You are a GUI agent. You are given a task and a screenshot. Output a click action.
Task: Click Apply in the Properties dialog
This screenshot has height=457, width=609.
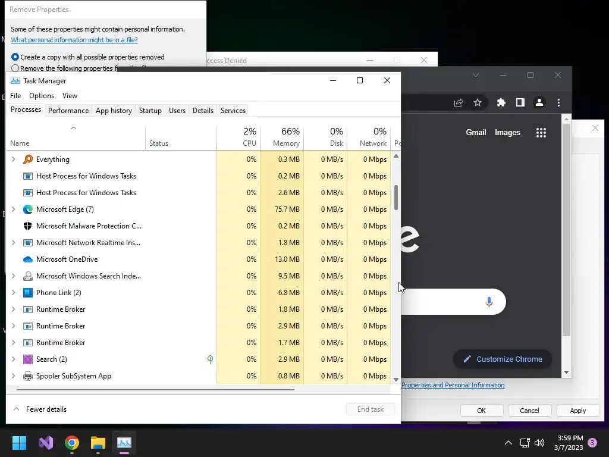[x=578, y=411]
